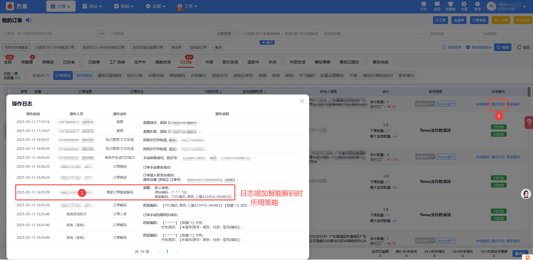Click the 商家订单智能解码 log action cell
The height and width of the screenshot is (260, 533).
coord(120,192)
